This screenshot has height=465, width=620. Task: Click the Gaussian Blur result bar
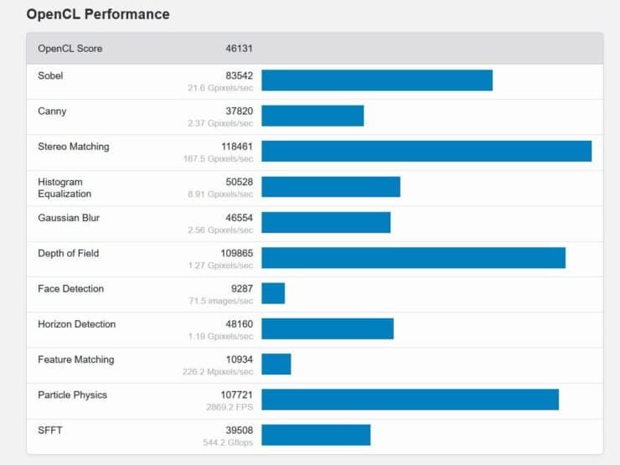(x=326, y=222)
